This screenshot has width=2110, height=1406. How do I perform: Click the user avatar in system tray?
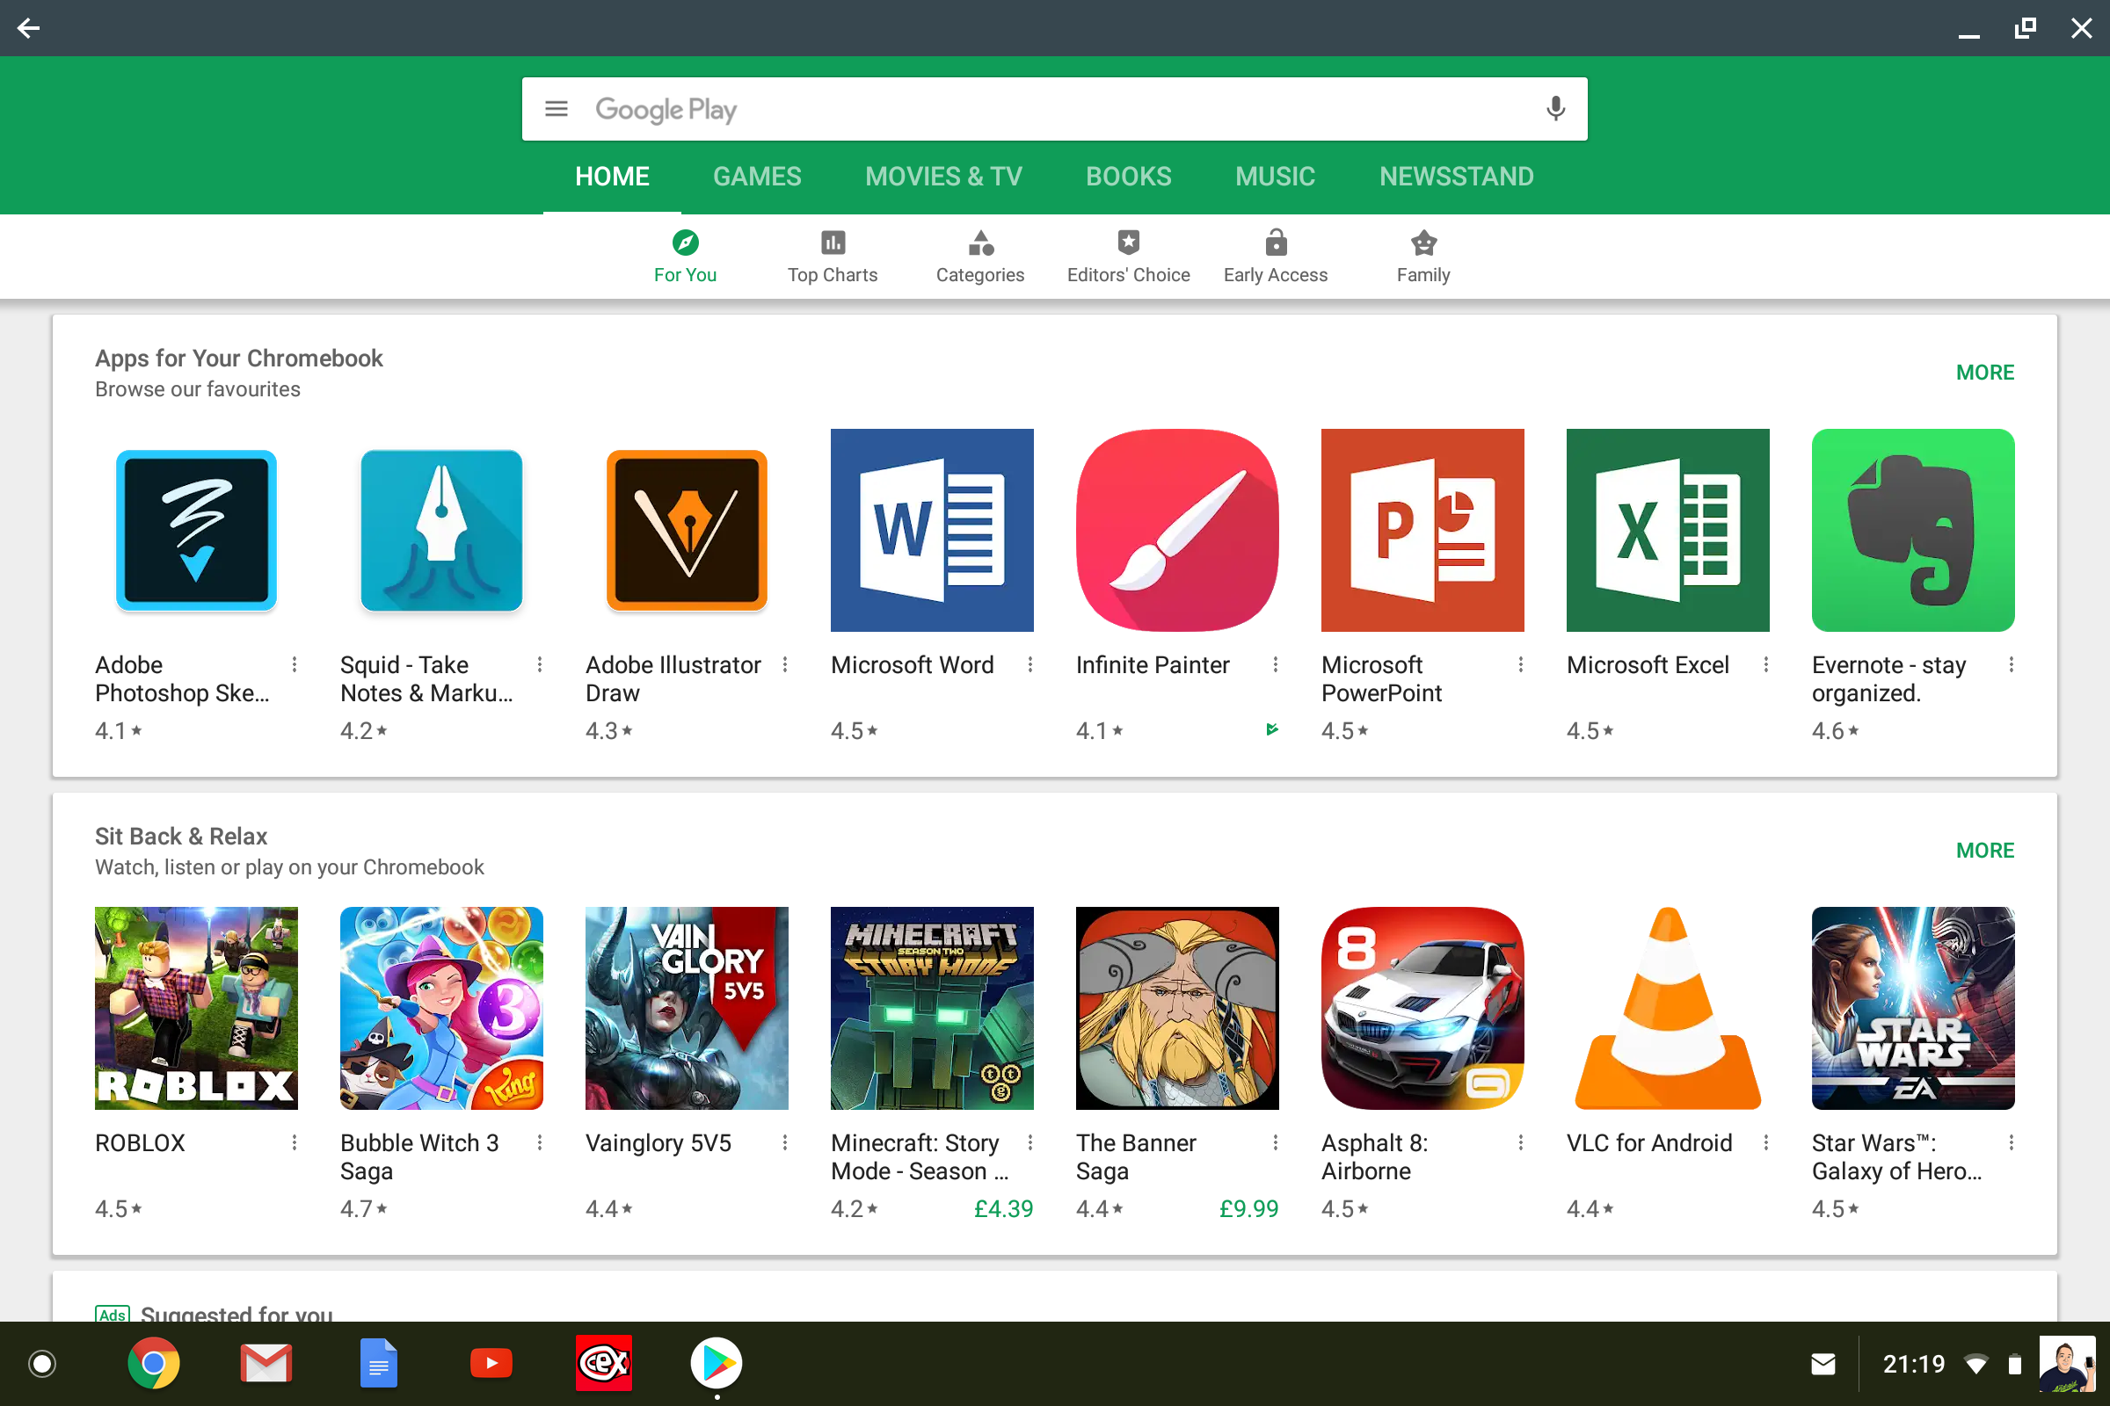pyautogui.click(x=2067, y=1364)
